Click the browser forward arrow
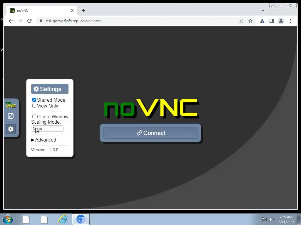Screen dimensions: 301x225 click(20, 21)
